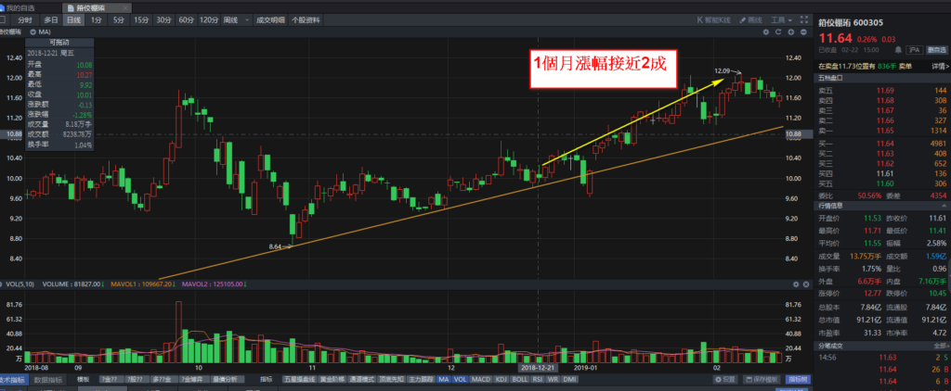Toggle the VOL indicator button
This screenshot has height=391, width=951.
461,380
